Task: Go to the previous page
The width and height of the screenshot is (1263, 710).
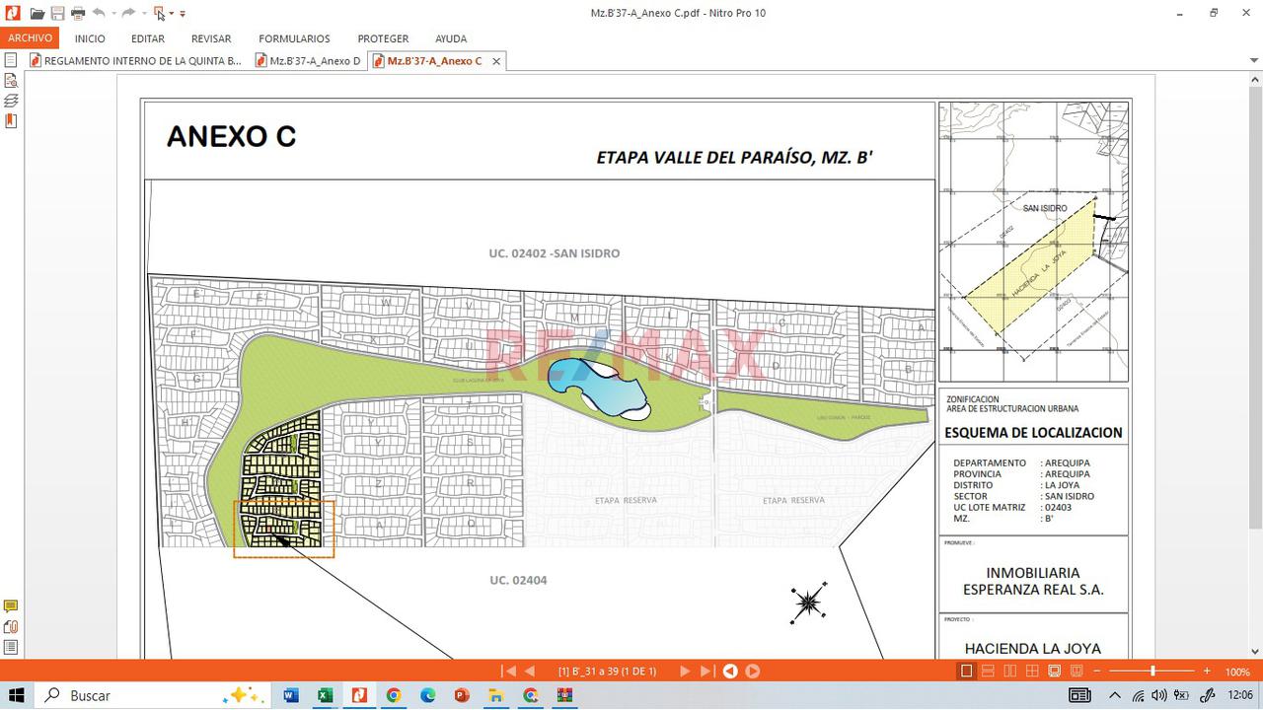Action: tap(530, 672)
